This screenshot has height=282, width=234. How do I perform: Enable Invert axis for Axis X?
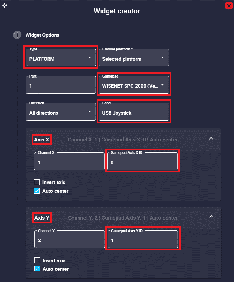[37, 182]
